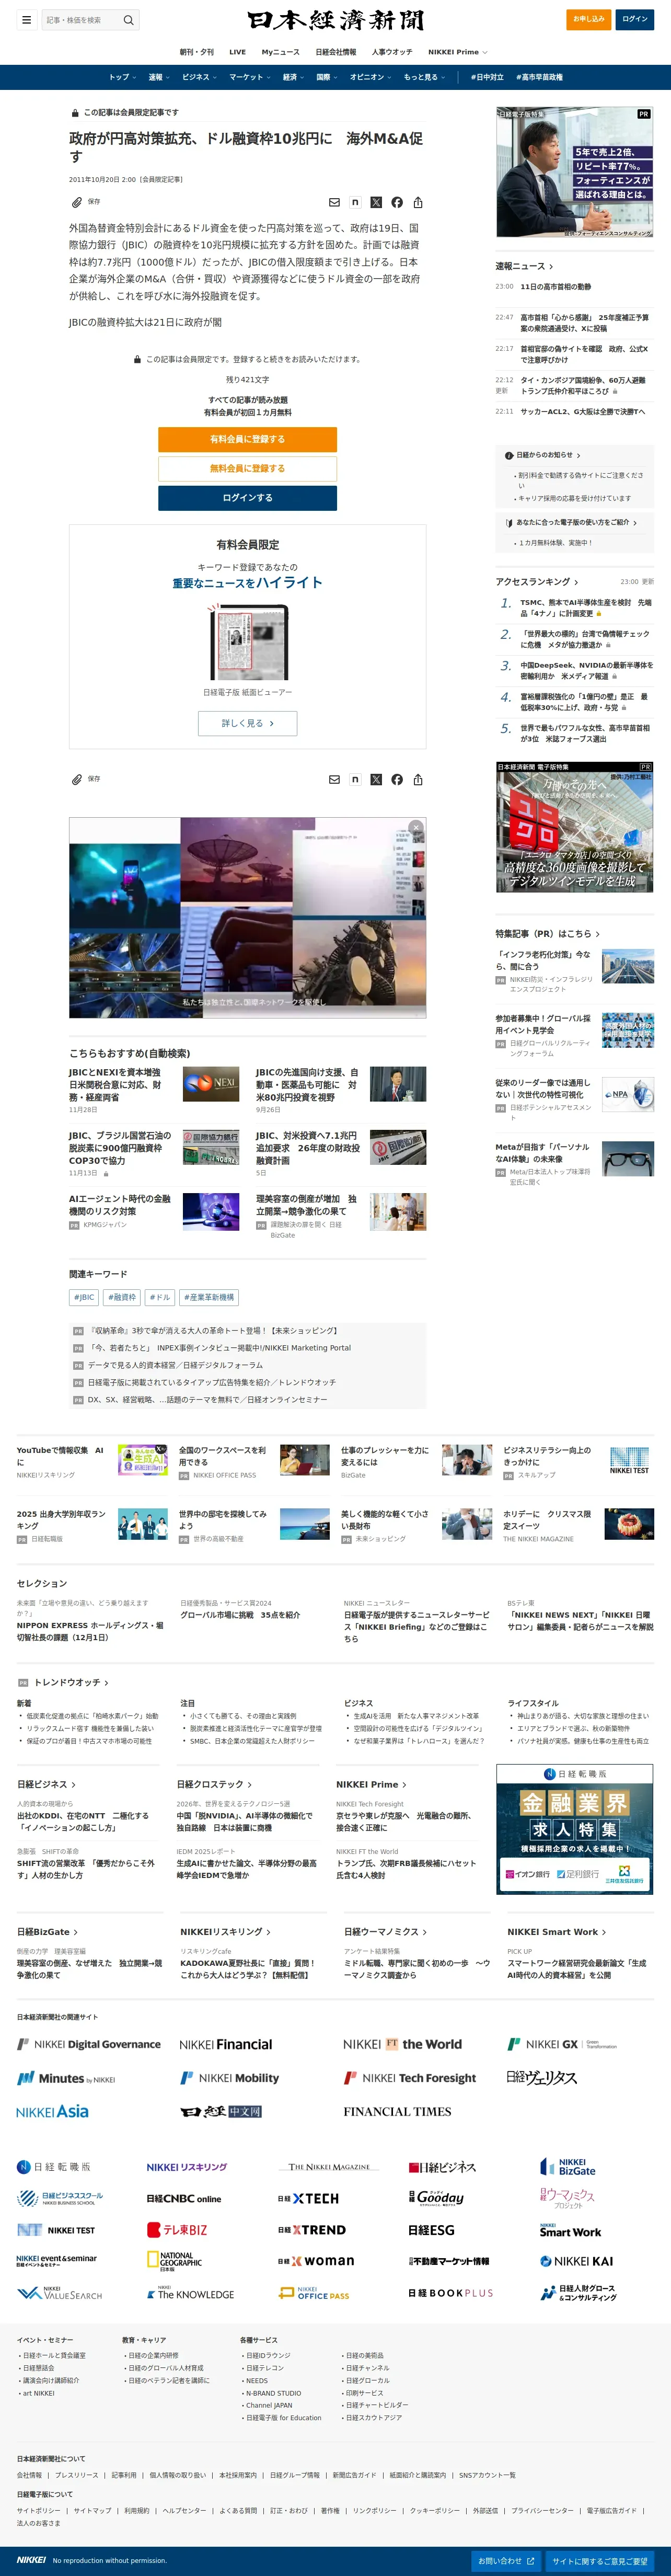671x2576 pixels.
Task: Click the blue ログインする button
Action: pos(247,497)
